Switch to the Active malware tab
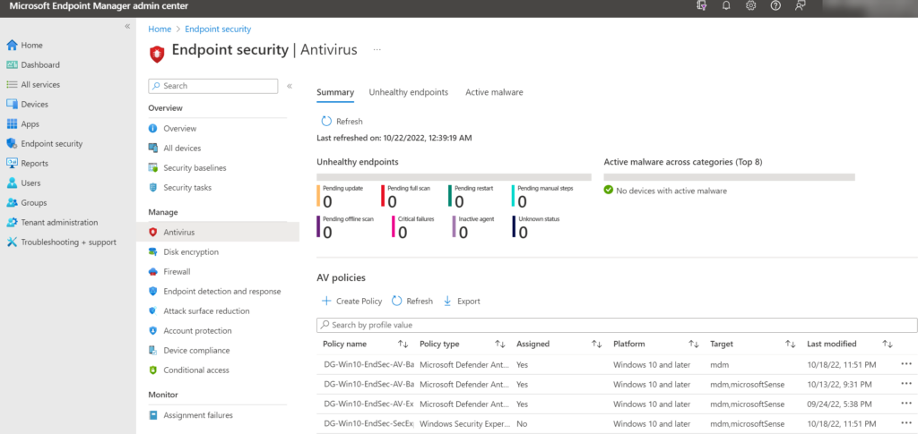This screenshot has width=918, height=434. 494,92
